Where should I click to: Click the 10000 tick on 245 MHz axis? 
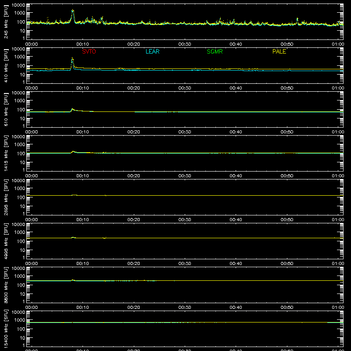18,5
